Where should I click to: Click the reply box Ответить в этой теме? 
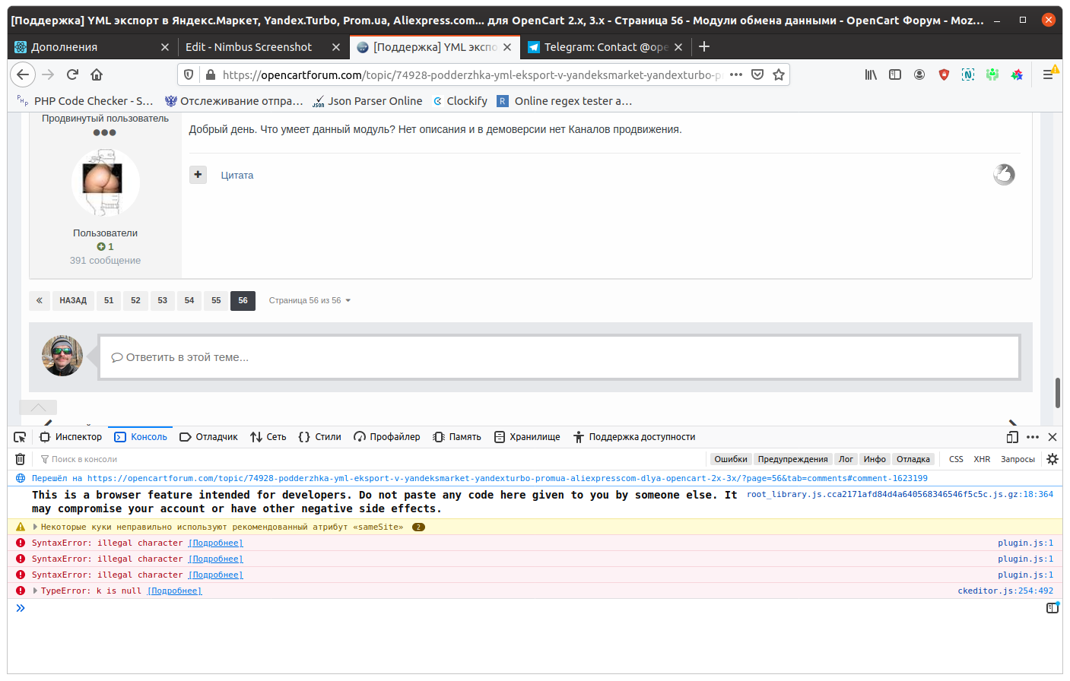559,357
